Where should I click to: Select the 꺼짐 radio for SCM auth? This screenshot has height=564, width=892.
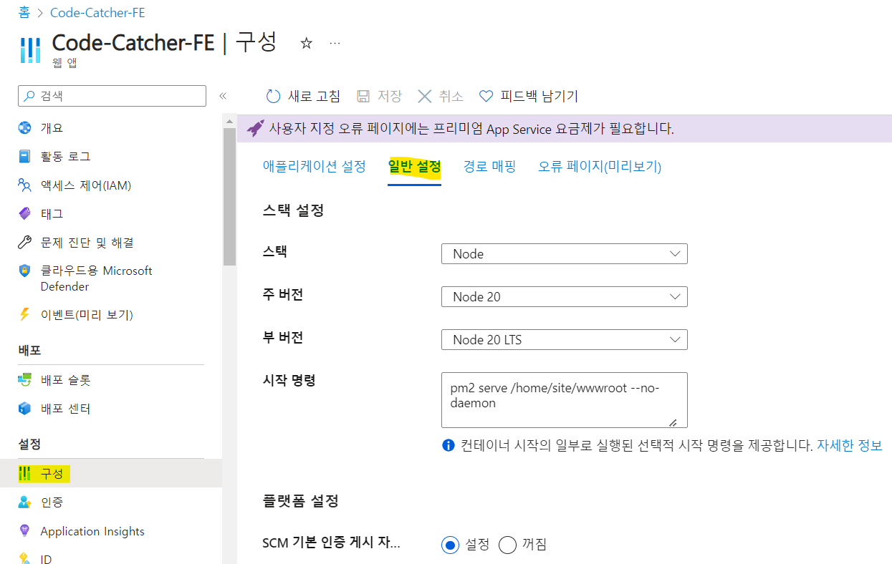pos(507,545)
